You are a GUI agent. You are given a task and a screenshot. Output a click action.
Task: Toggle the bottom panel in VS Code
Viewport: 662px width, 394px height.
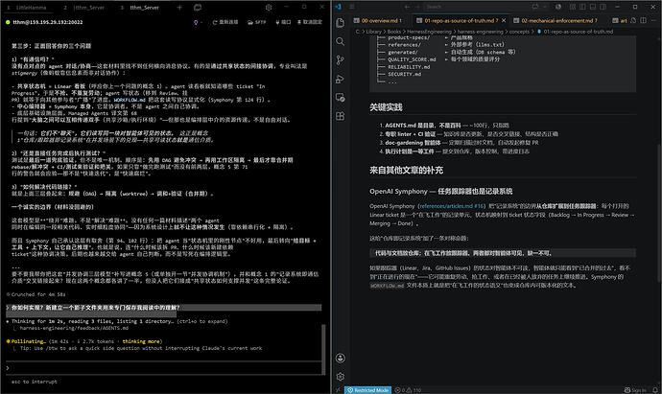593,7
